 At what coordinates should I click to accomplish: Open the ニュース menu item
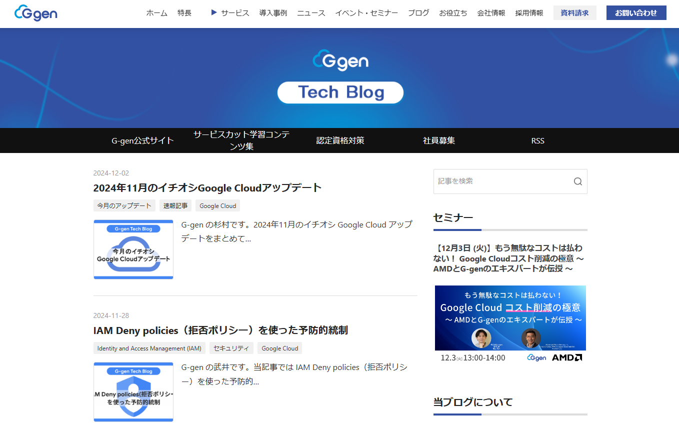[x=311, y=13]
